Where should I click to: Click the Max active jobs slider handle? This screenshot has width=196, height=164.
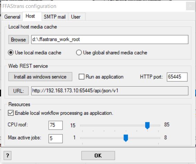[126, 138]
